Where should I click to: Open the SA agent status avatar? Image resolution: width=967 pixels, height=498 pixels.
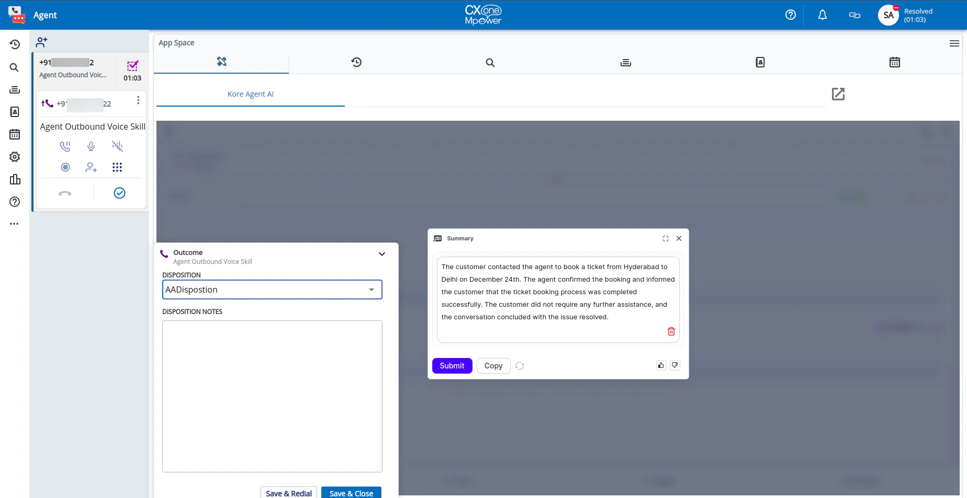pos(889,15)
